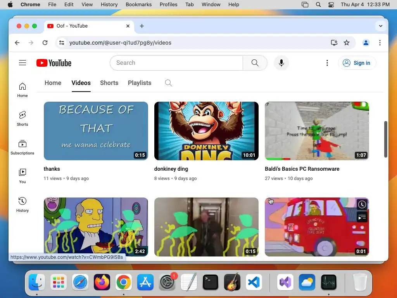Image resolution: width=397 pixels, height=298 pixels.
Task: Open Control Center in menu bar
Action: [331, 5]
